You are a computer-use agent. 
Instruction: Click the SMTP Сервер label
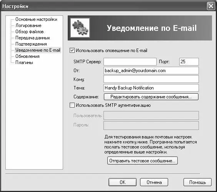coord(87,62)
